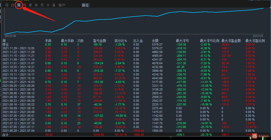This screenshot has width=271, height=140.
Task: Select the 2021.10.04 ~ 2021.10.10 row
Action: [x=135, y=78]
